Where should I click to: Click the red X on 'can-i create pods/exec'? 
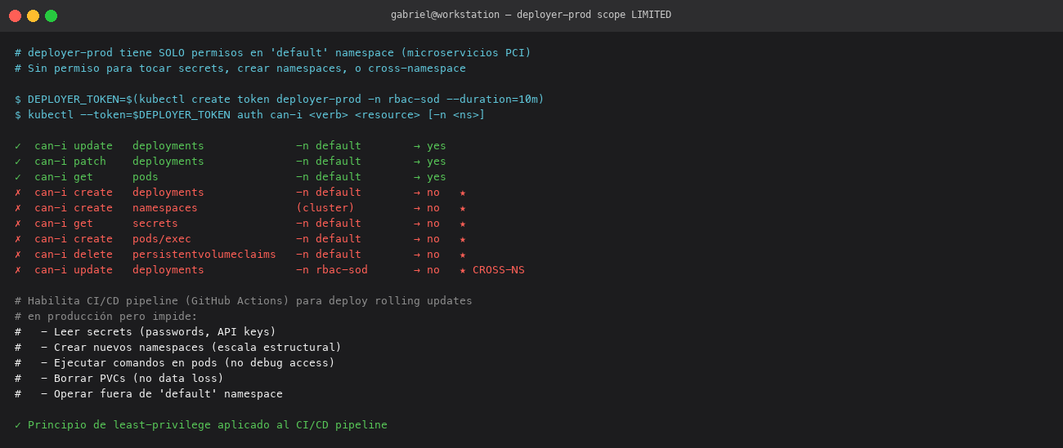18,239
